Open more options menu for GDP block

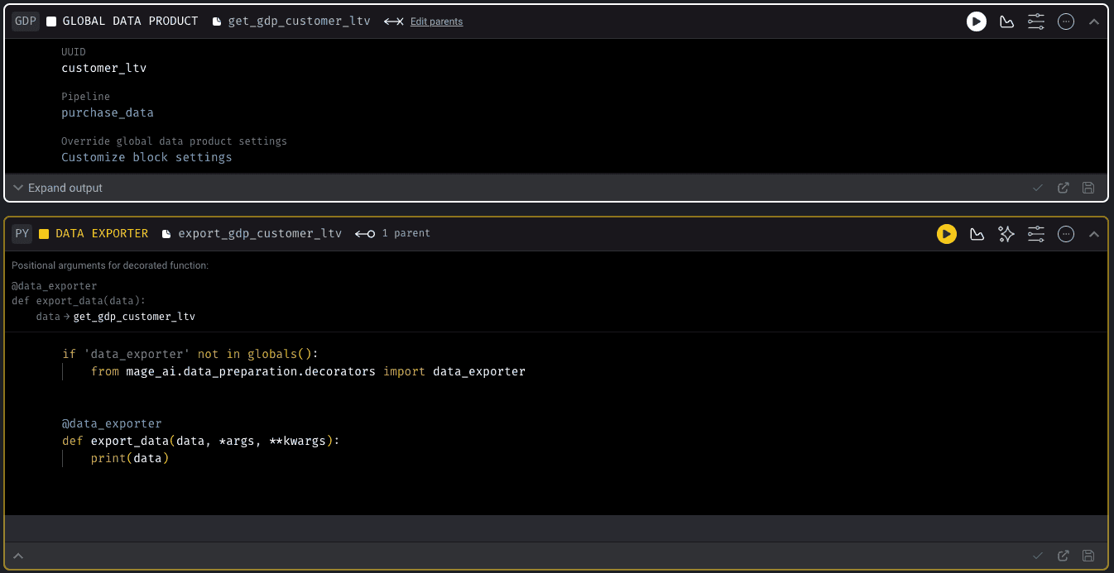coord(1066,21)
